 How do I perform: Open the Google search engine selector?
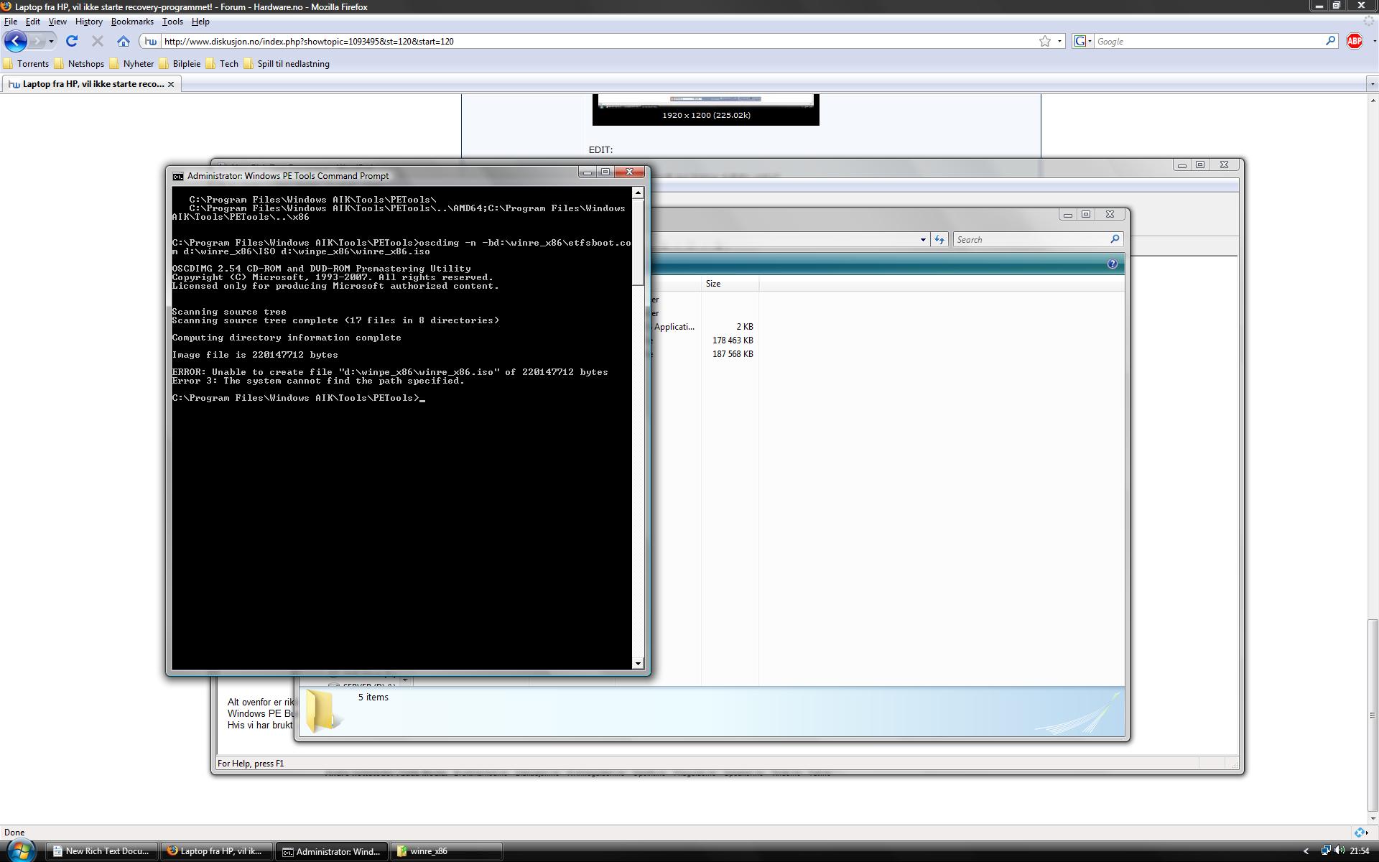tap(1082, 41)
